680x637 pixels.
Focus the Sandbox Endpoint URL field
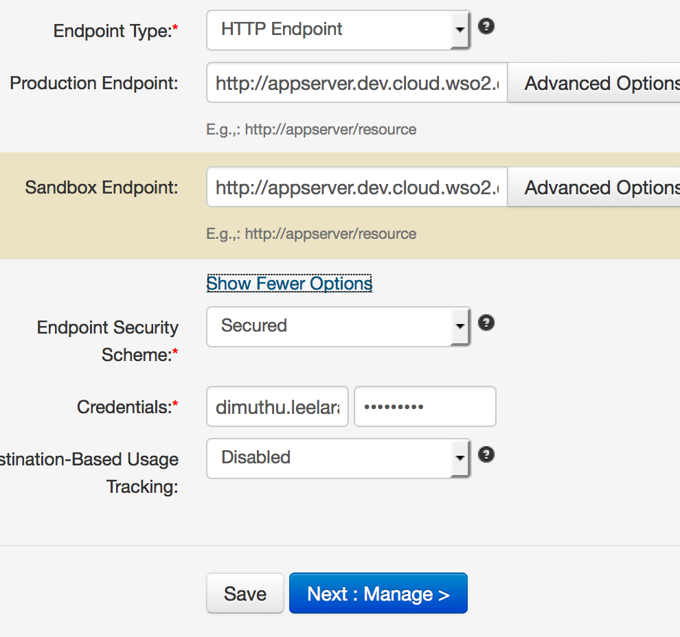tap(356, 188)
